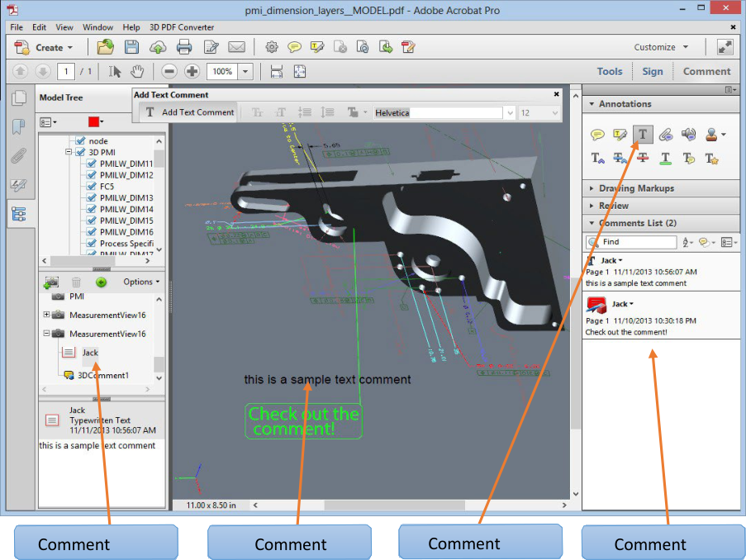Open the Customize dropdown
This screenshot has height=560, width=746.
click(x=661, y=47)
